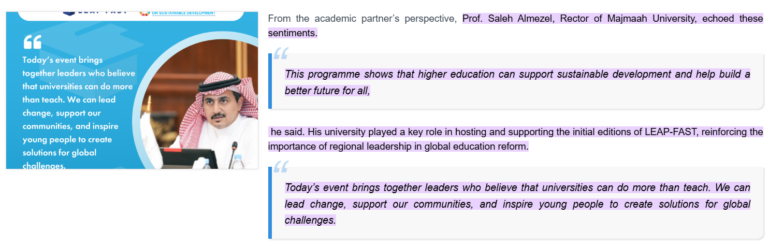This screenshot has height=247, width=769.
Task: Click the light-blue quote mark above "Today's event brings" blockquote
Action: [x=281, y=166]
